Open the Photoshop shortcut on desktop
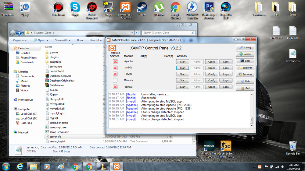Viewport: 305px width, 171px height. point(209,10)
